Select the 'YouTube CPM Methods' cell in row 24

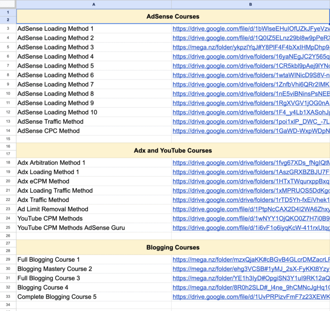pos(94,218)
